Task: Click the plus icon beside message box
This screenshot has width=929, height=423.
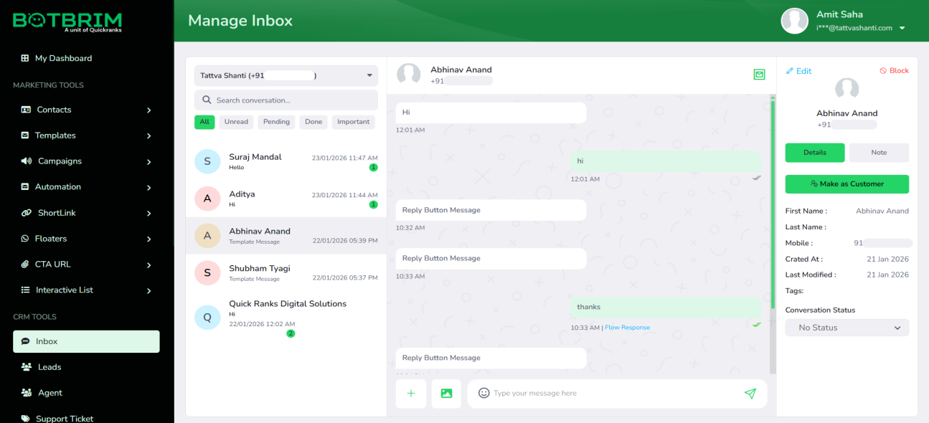Action: (x=411, y=394)
